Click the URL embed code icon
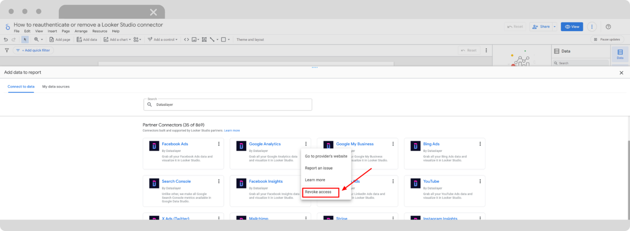Image resolution: width=630 pixels, height=231 pixels. [x=187, y=39]
